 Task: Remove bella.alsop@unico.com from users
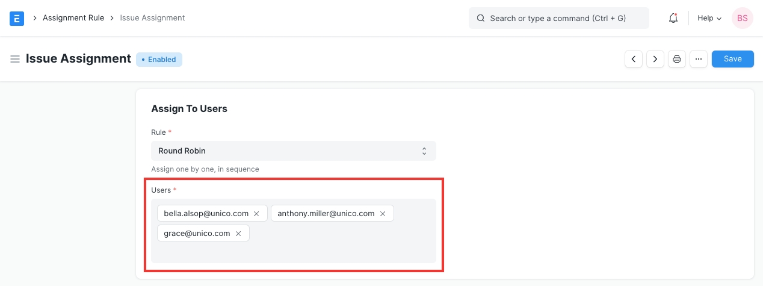point(256,214)
